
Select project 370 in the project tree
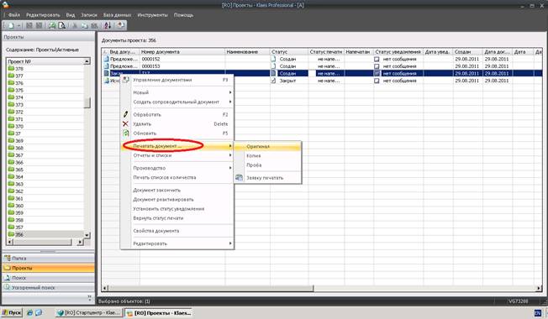tap(19, 127)
